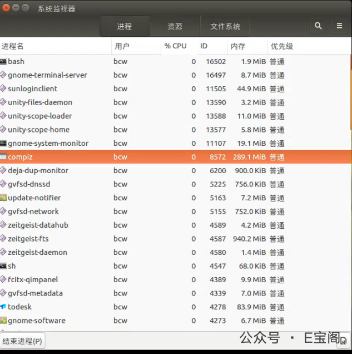Click the todesk process icon
Viewport: 352px width, 354px height.
click(x=3, y=307)
